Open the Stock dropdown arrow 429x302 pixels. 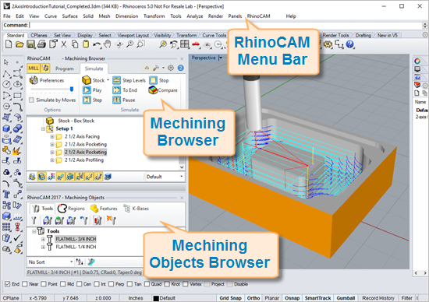point(108,80)
